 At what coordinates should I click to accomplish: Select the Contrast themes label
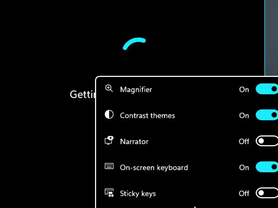pyautogui.click(x=147, y=116)
